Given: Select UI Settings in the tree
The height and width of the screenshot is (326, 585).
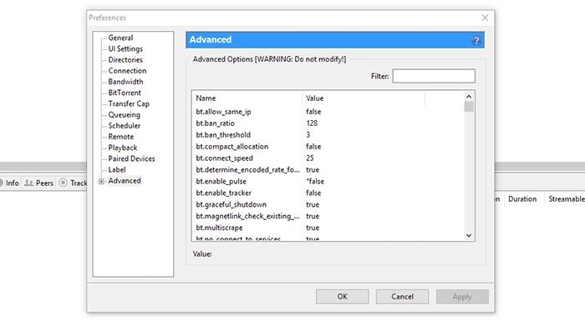Looking at the screenshot, I should pyautogui.click(x=125, y=48).
